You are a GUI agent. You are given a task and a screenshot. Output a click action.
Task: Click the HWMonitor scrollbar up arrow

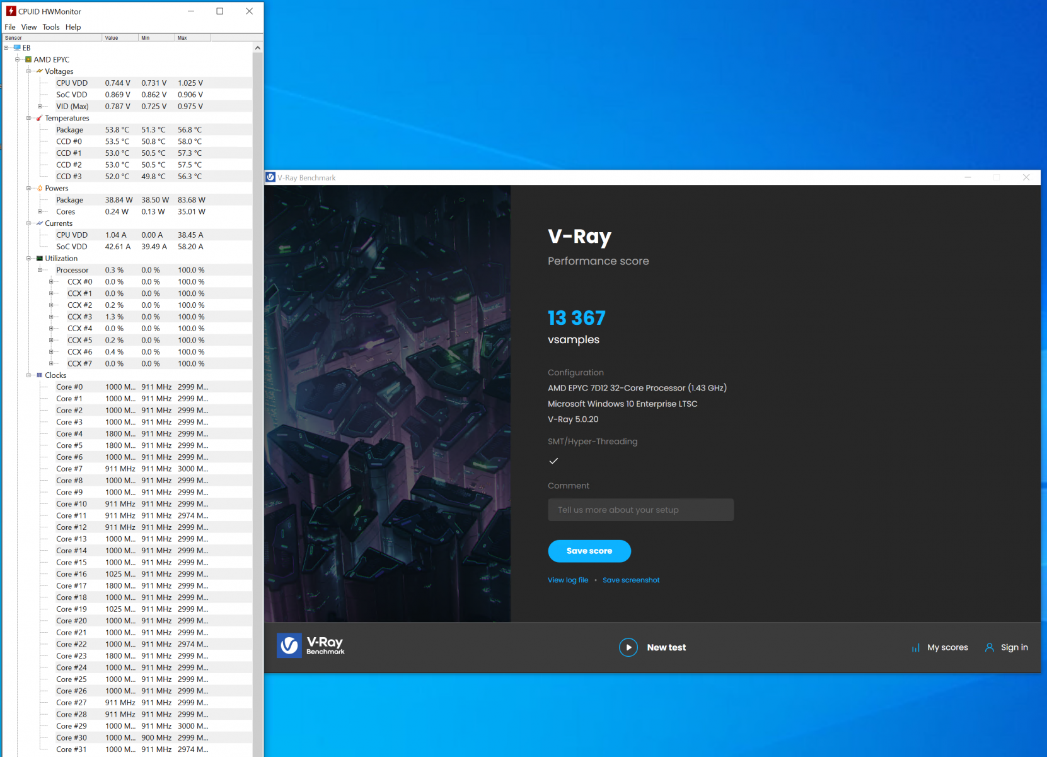tap(257, 48)
